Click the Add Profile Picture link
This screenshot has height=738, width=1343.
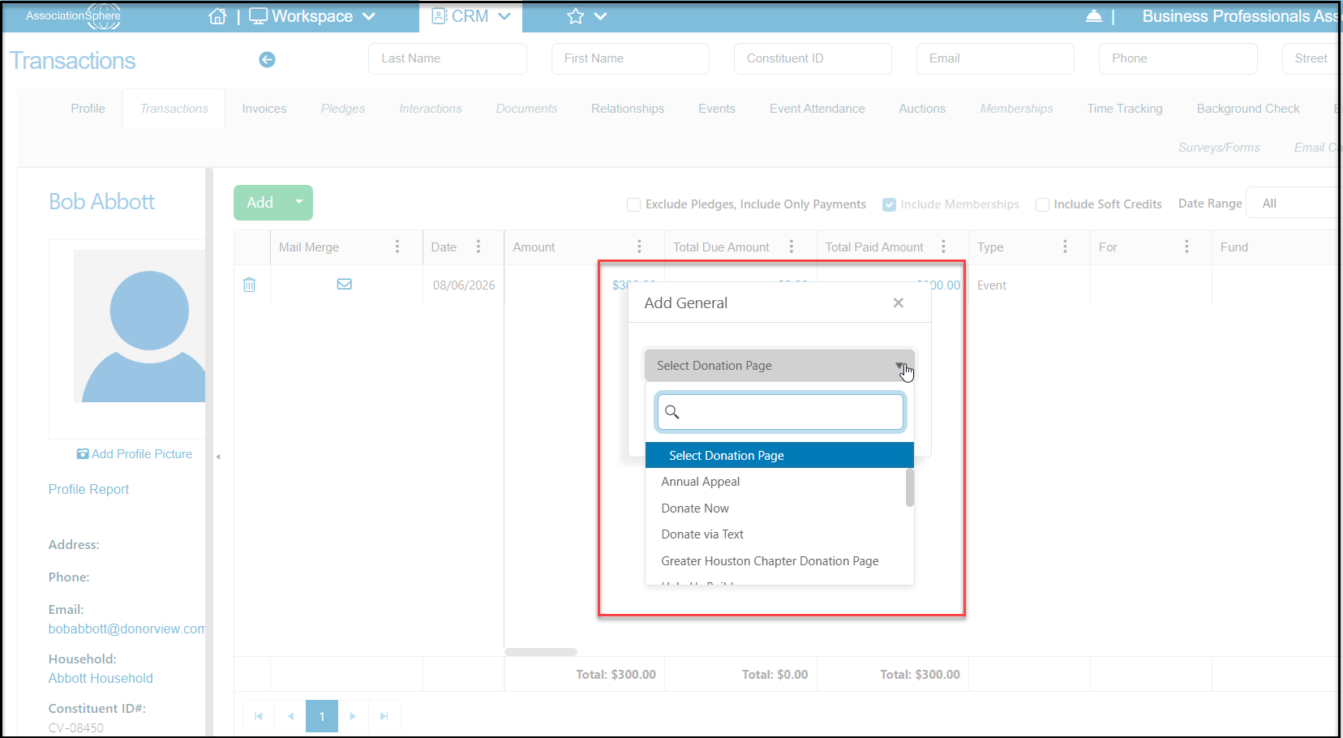point(135,454)
